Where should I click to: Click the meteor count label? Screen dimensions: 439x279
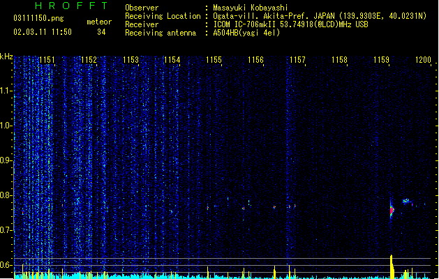(99, 22)
